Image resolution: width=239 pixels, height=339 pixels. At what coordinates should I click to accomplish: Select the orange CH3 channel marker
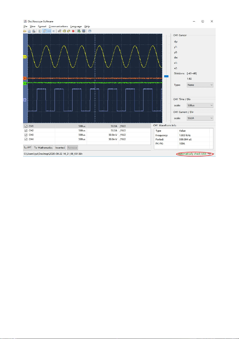point(25,78)
